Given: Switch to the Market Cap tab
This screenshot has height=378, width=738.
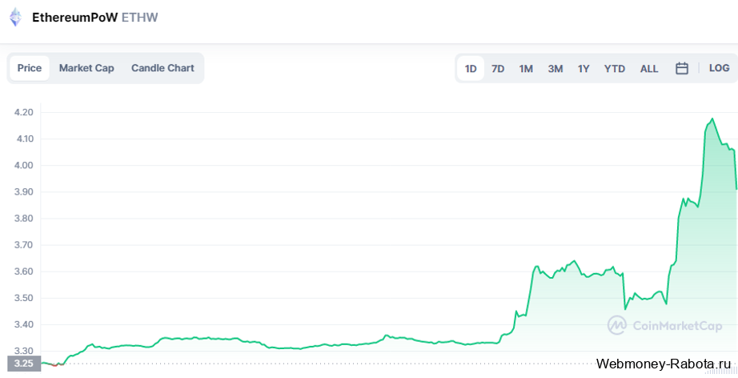Looking at the screenshot, I should pos(86,68).
